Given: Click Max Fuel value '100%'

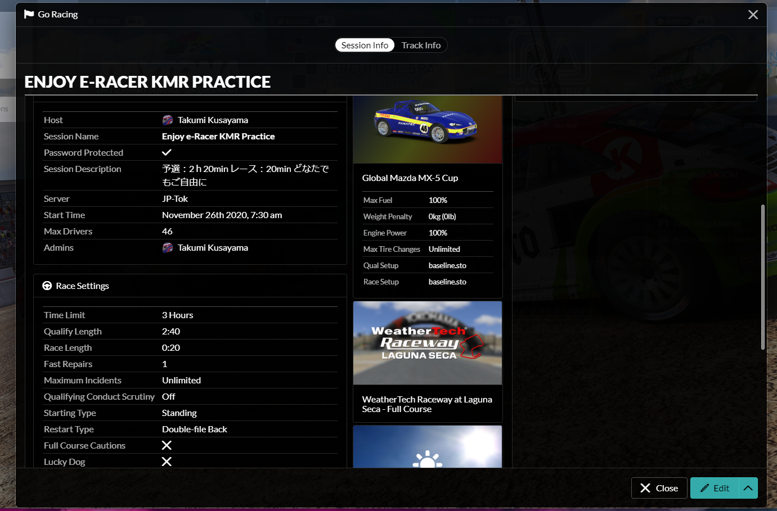Looking at the screenshot, I should (x=438, y=200).
